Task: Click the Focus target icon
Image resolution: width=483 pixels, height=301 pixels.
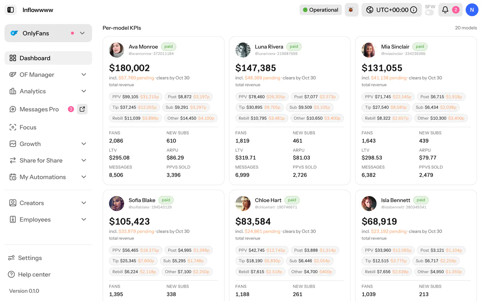Action: coord(13,127)
